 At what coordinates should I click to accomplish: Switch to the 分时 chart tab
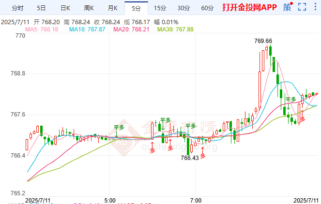[17, 8]
